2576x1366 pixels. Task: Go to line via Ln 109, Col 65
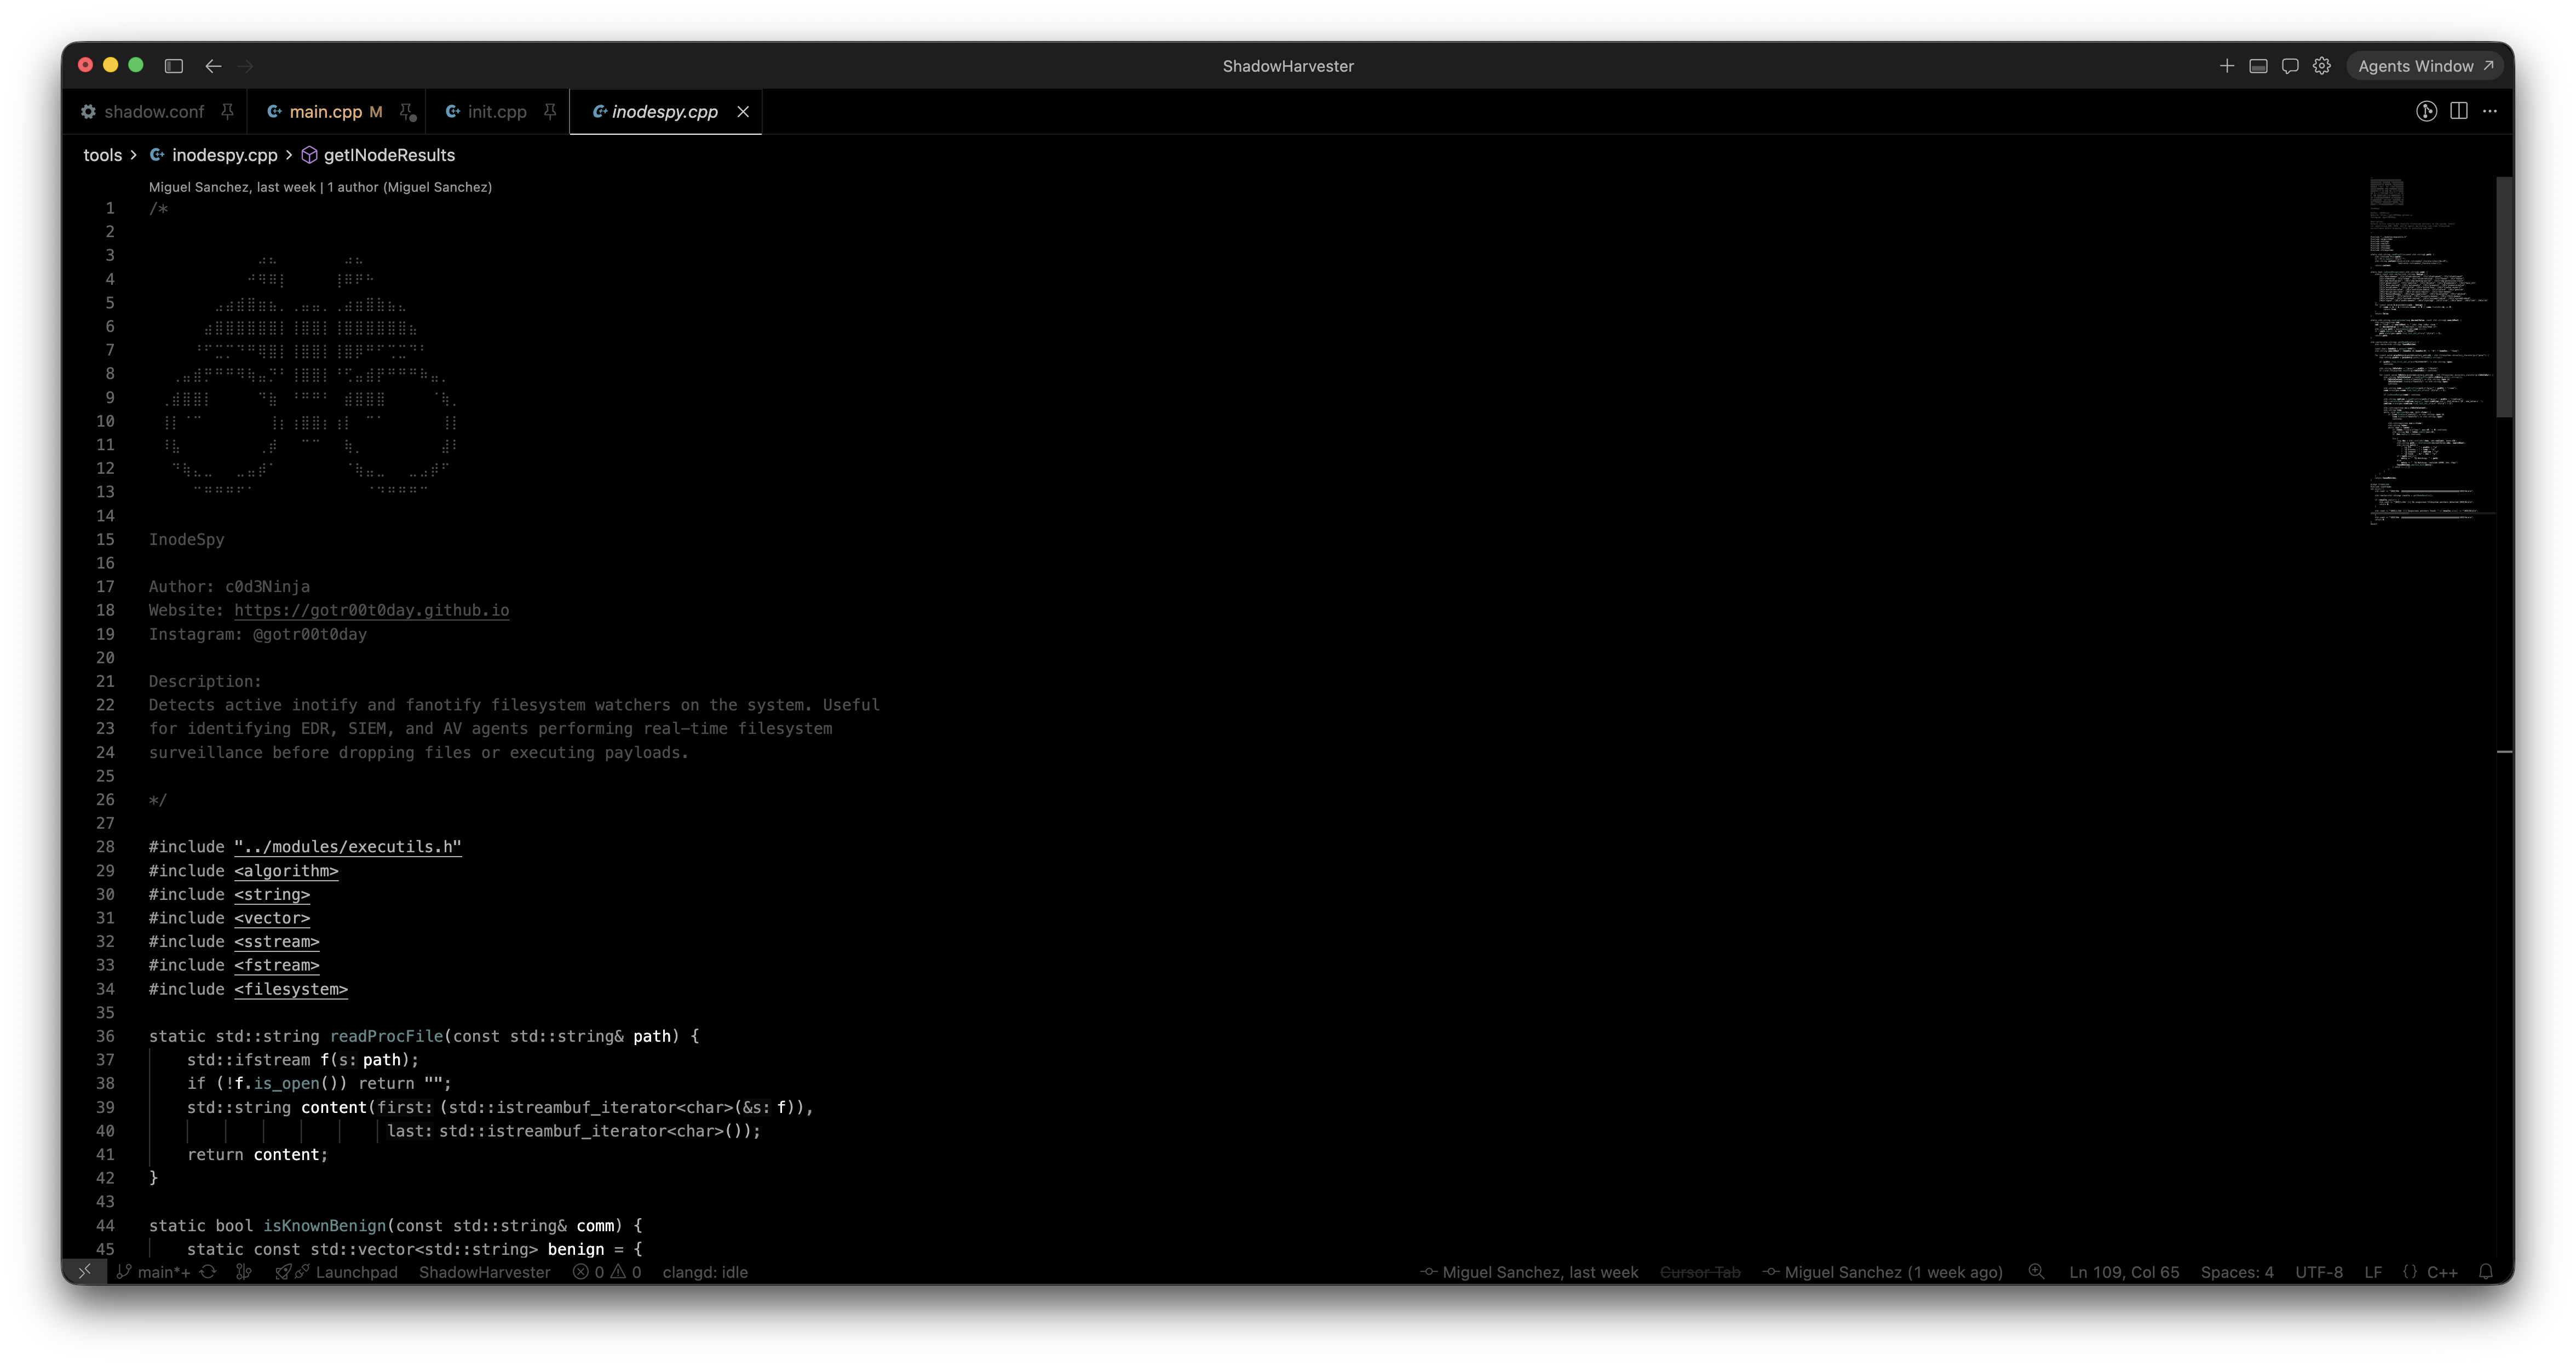tap(2124, 1272)
